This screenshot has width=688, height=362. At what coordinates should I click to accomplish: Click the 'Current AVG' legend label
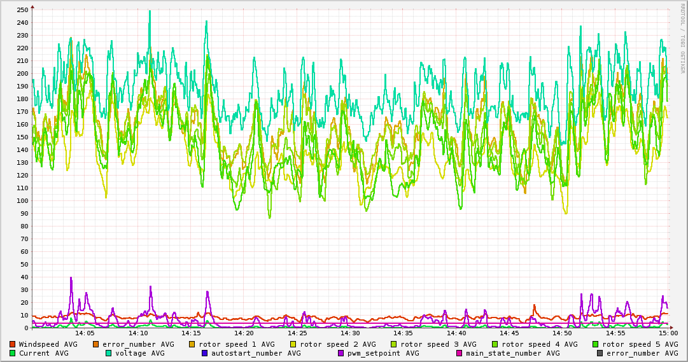(43, 353)
